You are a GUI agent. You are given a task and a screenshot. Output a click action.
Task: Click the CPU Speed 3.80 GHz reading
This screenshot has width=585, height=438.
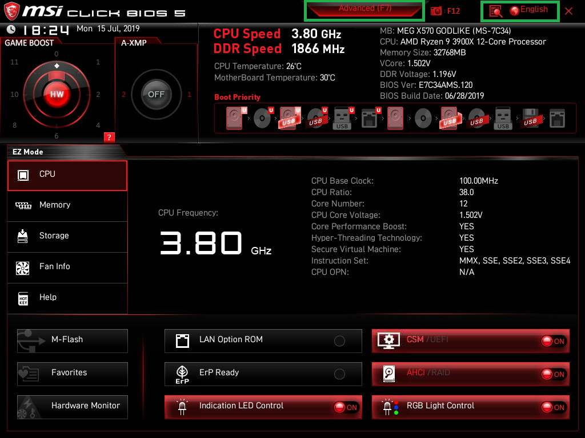pyautogui.click(x=277, y=34)
